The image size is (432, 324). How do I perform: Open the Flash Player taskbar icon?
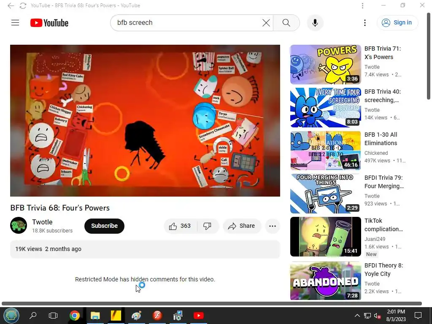coord(157,316)
